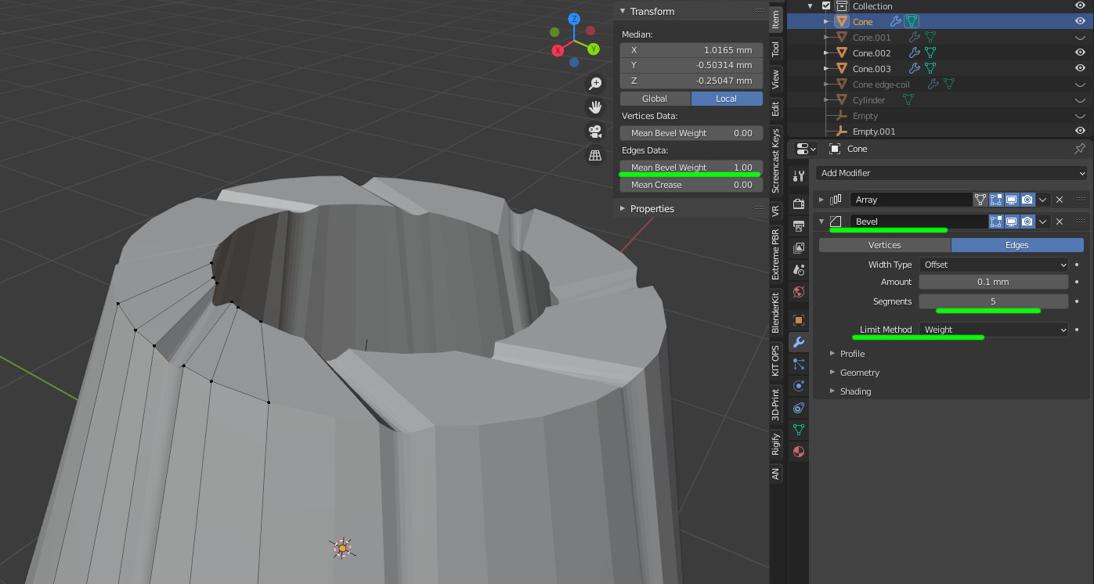Viewport: 1094px width, 584px height.
Task: Open the Width Type Offset dropdown
Action: [x=994, y=265]
